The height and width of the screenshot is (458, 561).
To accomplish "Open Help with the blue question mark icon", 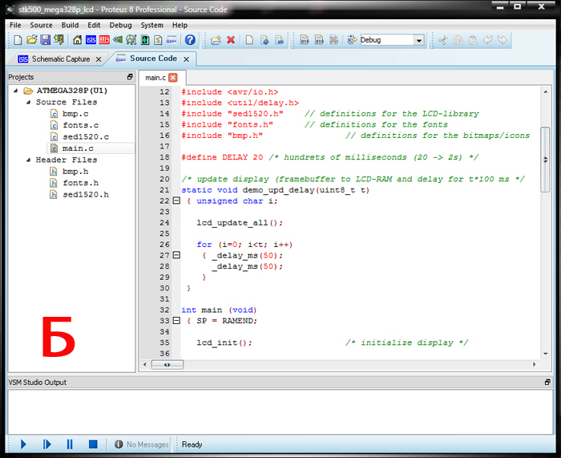I will pyautogui.click(x=190, y=40).
